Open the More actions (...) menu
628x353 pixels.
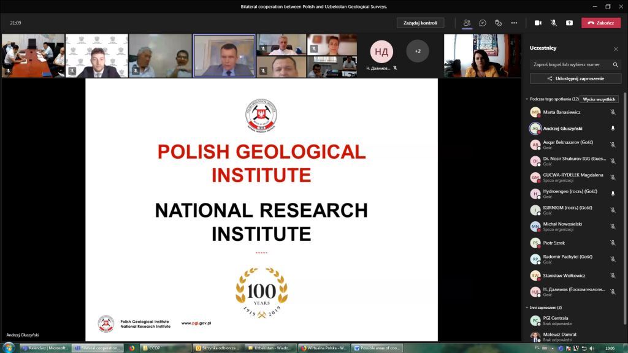[x=514, y=23]
